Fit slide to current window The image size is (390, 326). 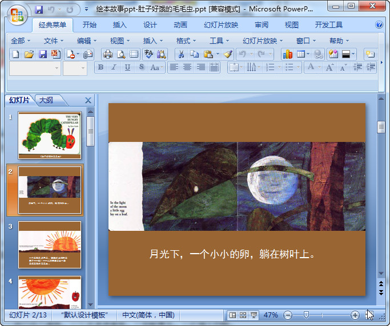pos(369,315)
